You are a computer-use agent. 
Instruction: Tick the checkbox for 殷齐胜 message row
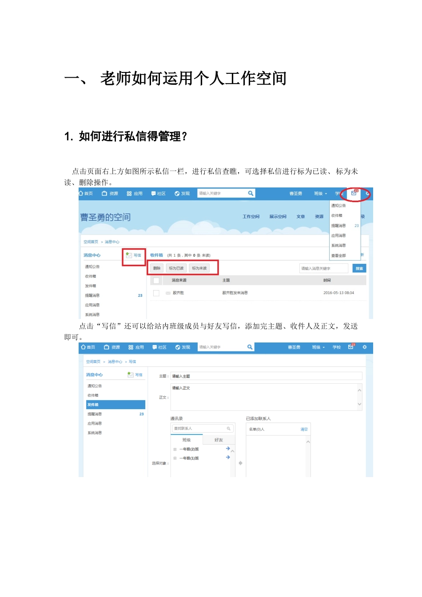(156, 293)
